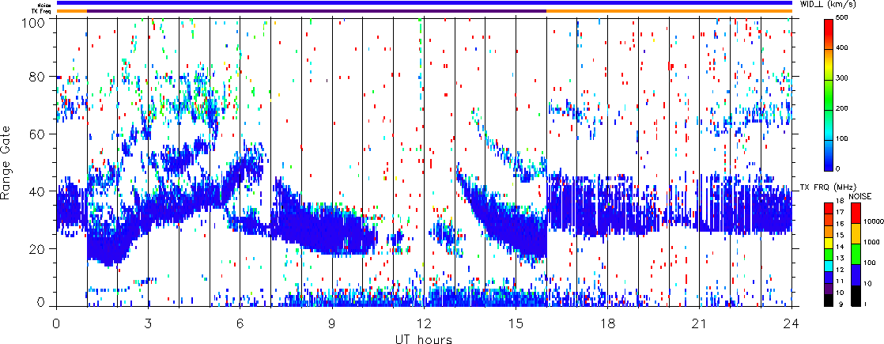Screen dimensions: 884x344
Task: Click the '14' label on TX FRQ colorbar
Action: point(841,247)
